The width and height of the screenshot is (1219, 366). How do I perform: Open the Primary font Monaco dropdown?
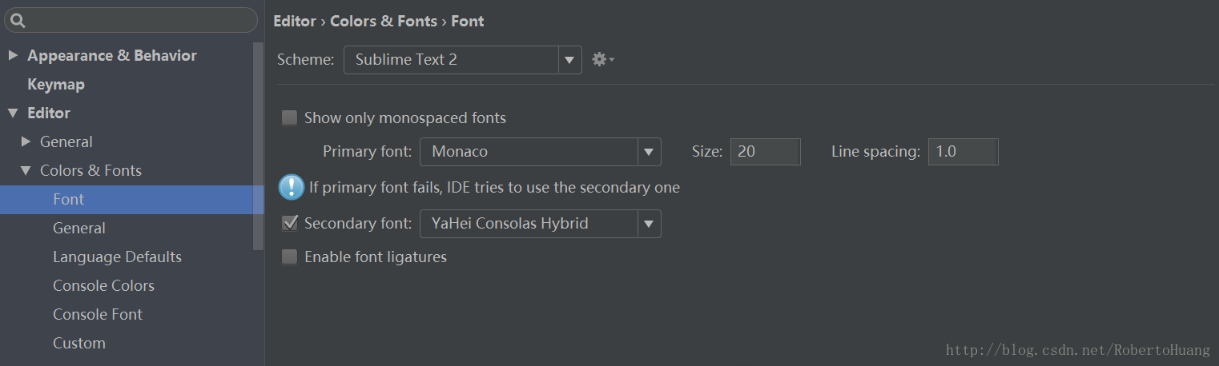point(540,152)
